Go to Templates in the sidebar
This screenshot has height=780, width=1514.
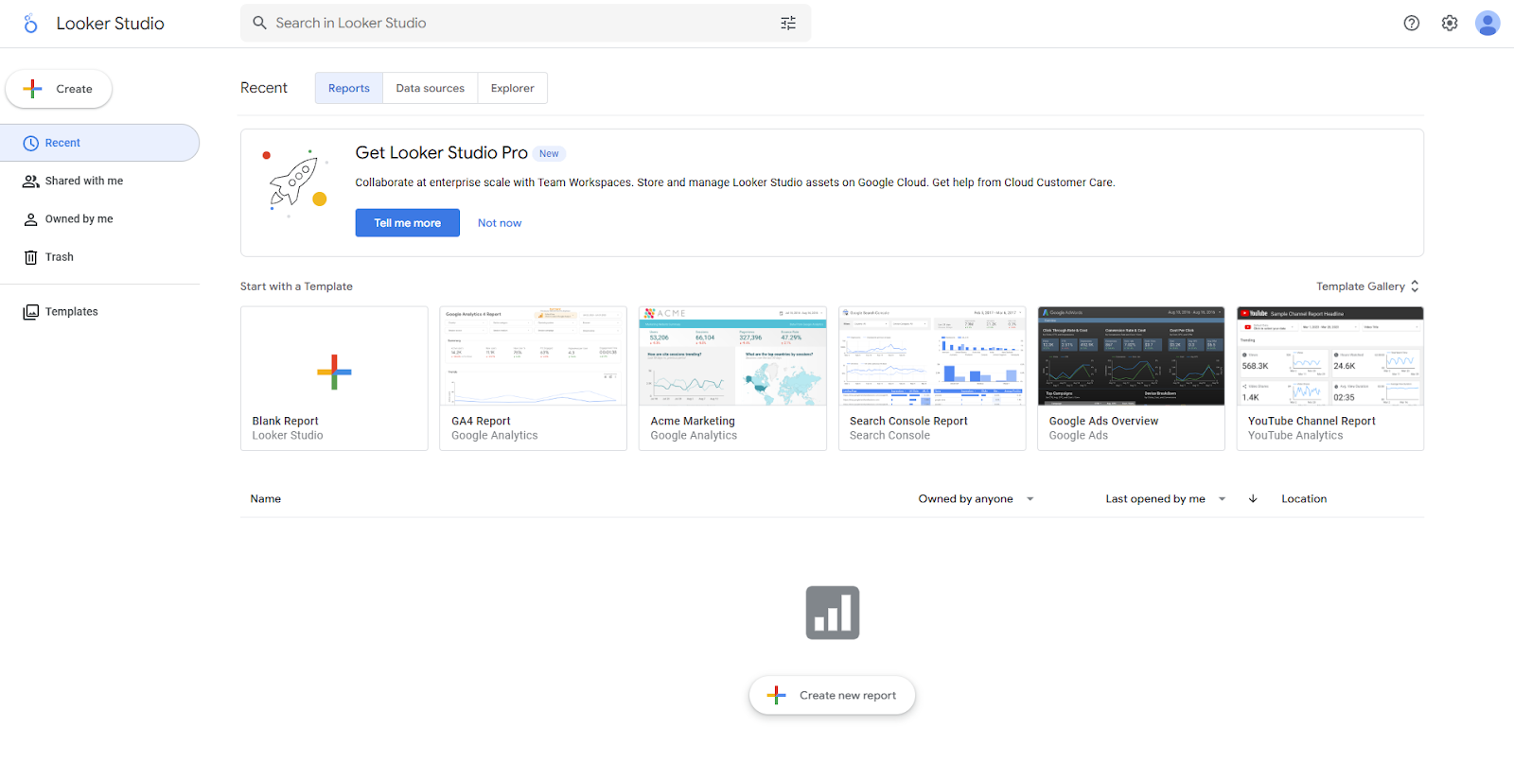(x=71, y=312)
